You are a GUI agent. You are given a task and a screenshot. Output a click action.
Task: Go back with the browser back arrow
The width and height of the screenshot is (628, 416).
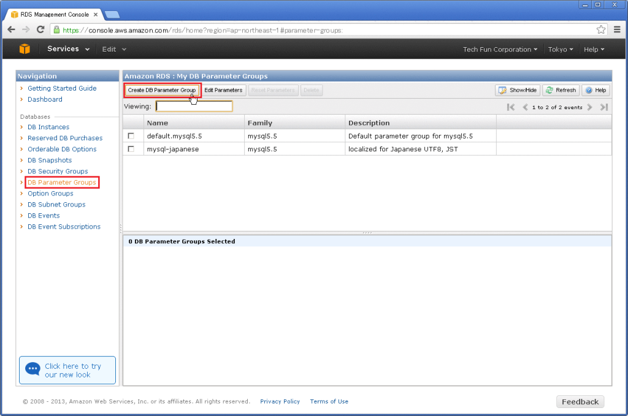coord(11,29)
